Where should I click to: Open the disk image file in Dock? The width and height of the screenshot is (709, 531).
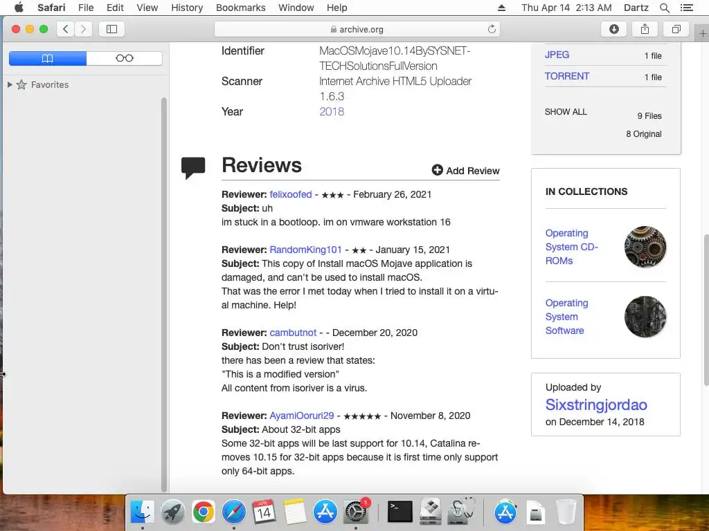pos(535,512)
